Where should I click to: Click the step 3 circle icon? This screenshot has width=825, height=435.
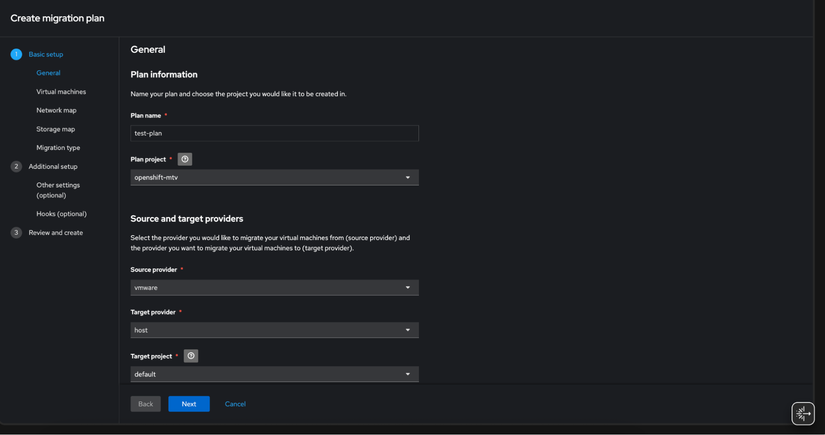click(16, 233)
